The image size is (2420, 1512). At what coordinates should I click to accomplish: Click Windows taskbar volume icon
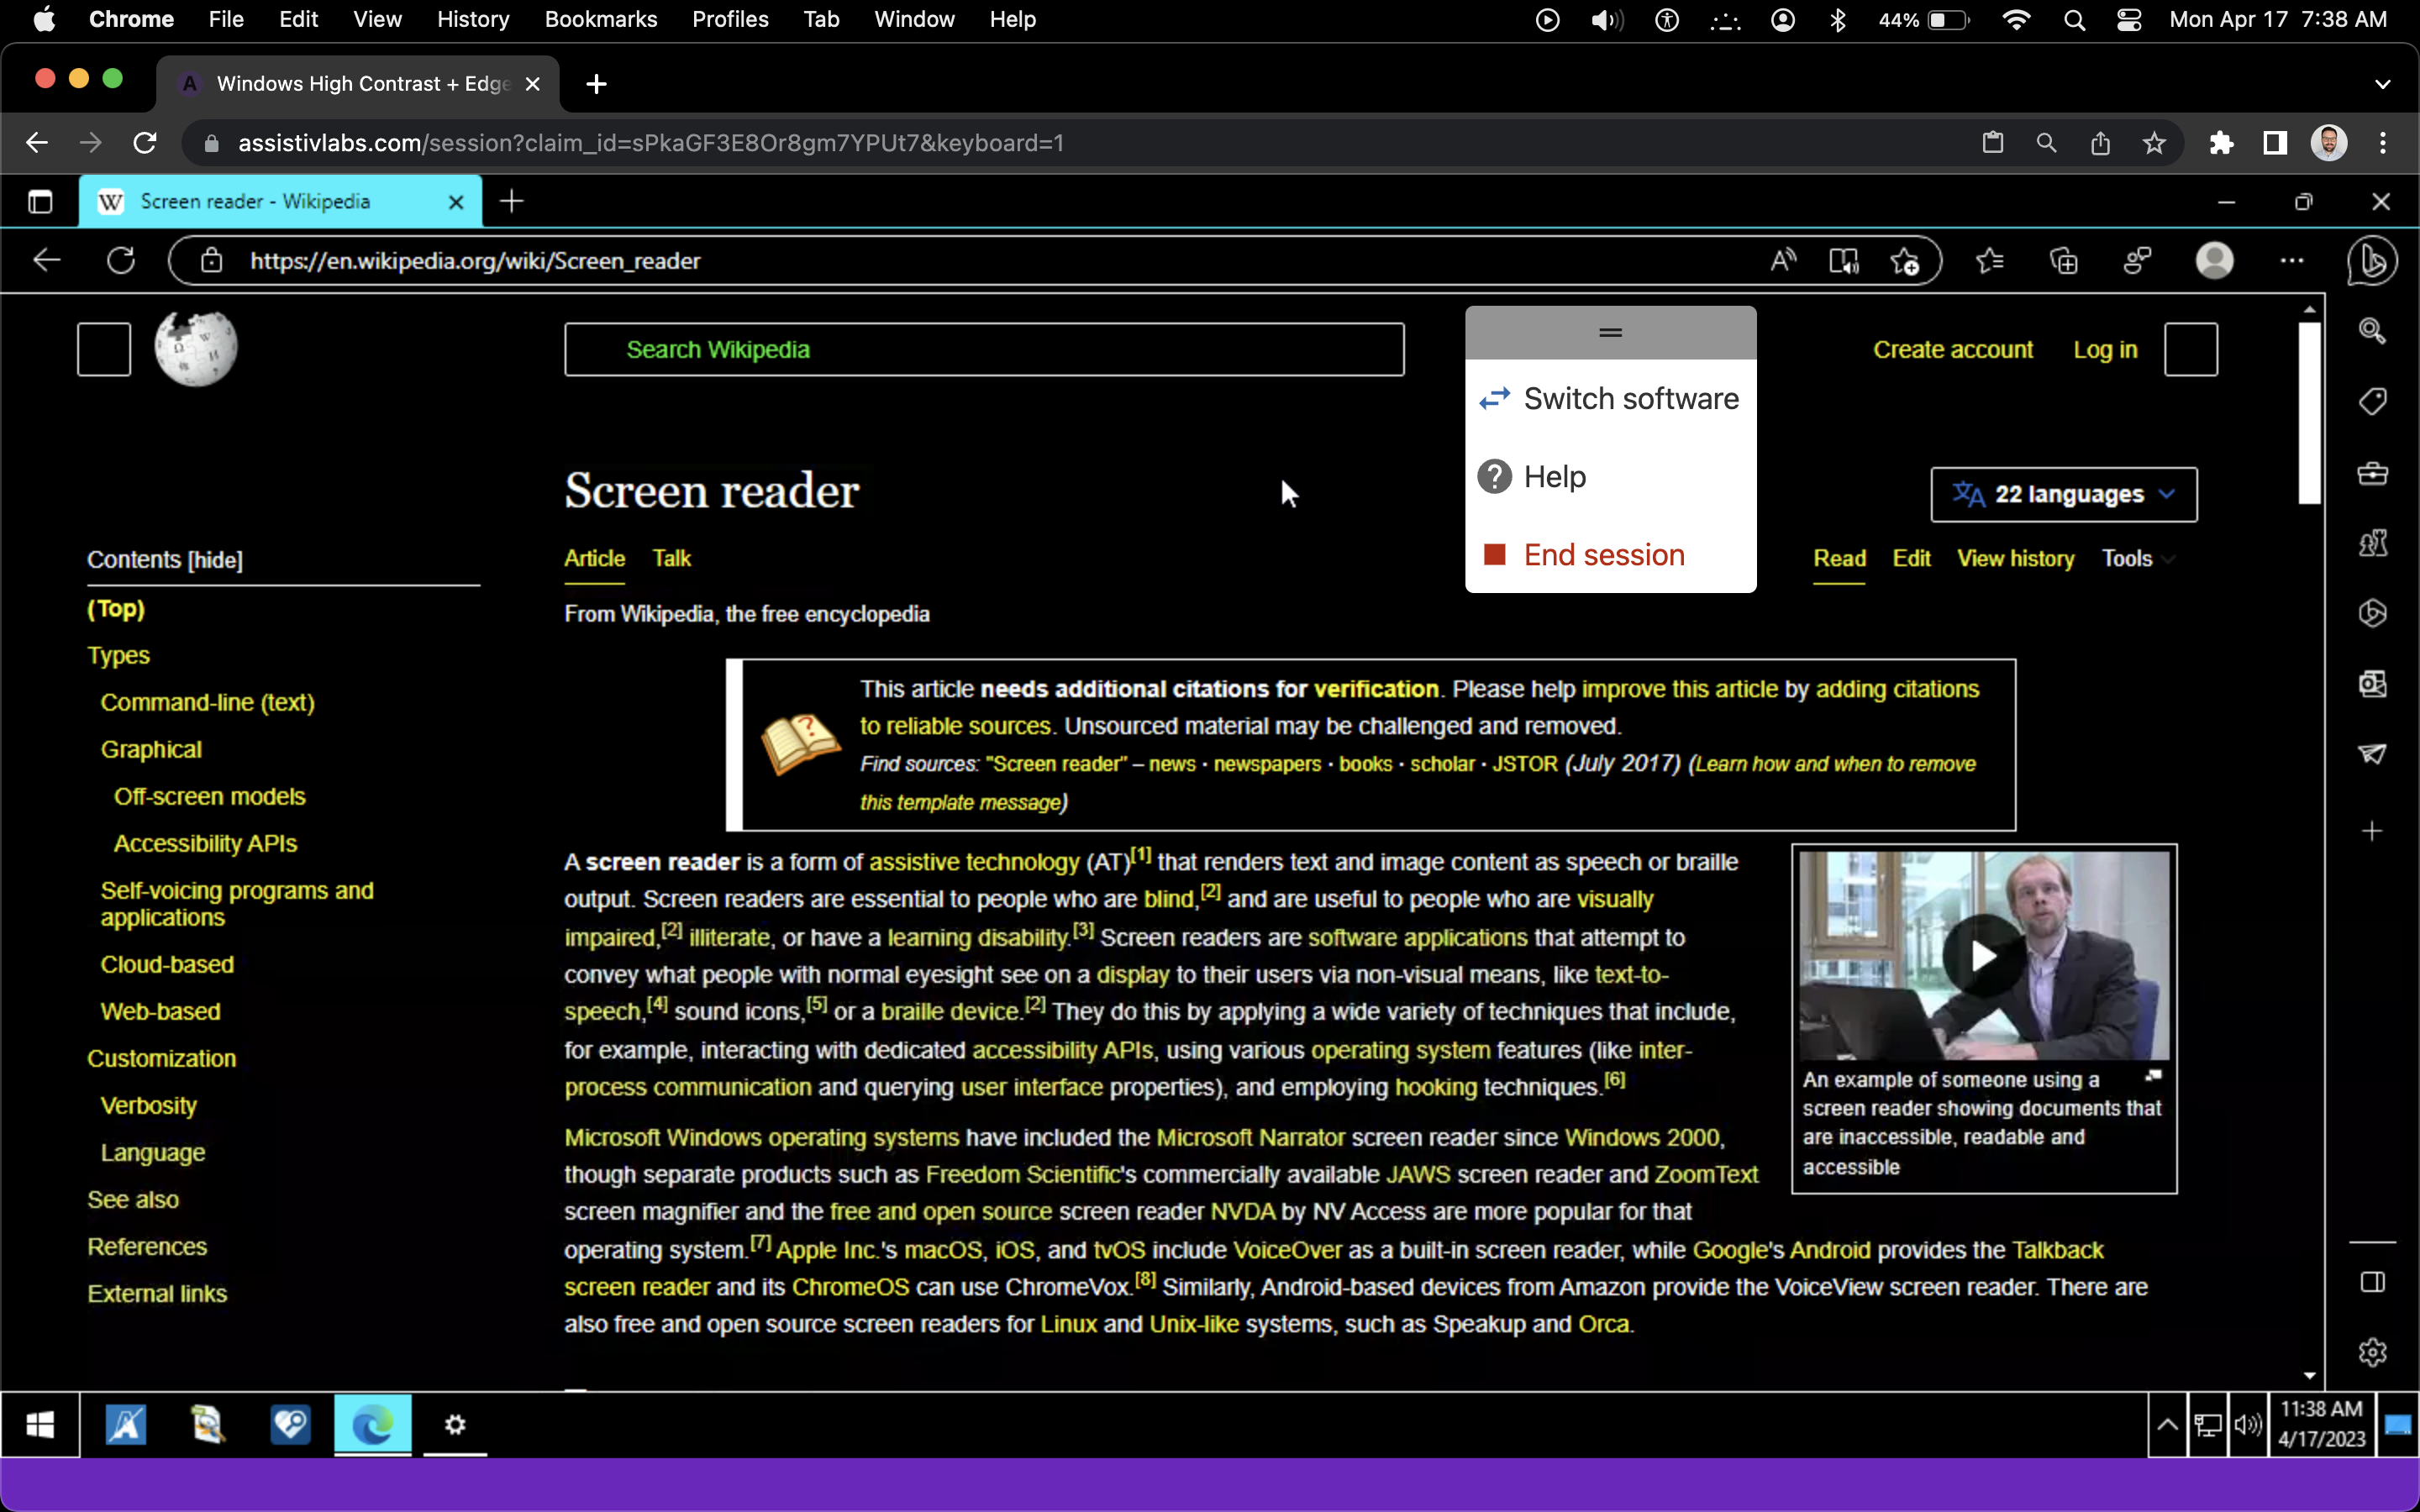2247,1425
